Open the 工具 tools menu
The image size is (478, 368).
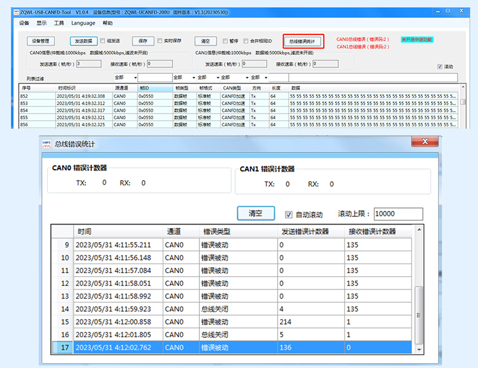click(59, 23)
